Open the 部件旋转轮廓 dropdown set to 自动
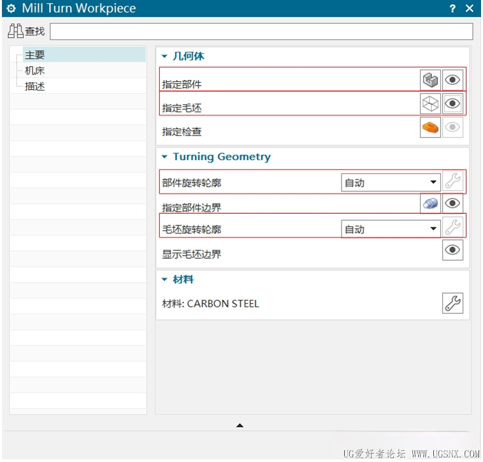The image size is (483, 462). (x=391, y=182)
